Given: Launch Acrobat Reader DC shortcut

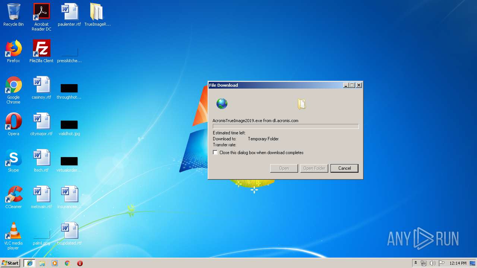Looking at the screenshot, I should point(41,17).
